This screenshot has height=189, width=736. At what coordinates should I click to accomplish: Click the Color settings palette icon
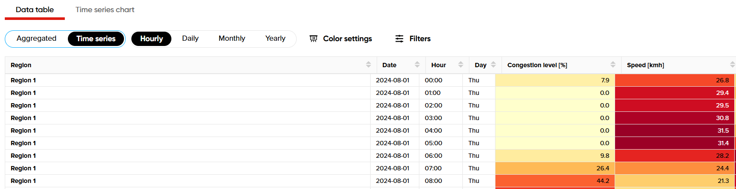click(x=313, y=39)
